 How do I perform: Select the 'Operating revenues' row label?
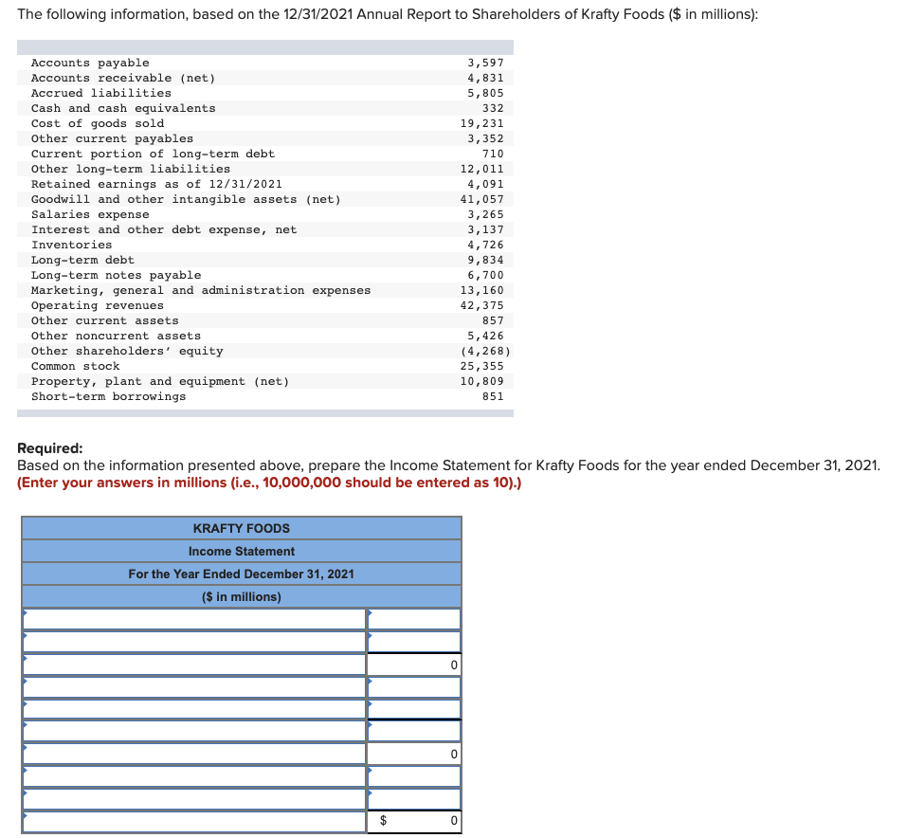98,305
